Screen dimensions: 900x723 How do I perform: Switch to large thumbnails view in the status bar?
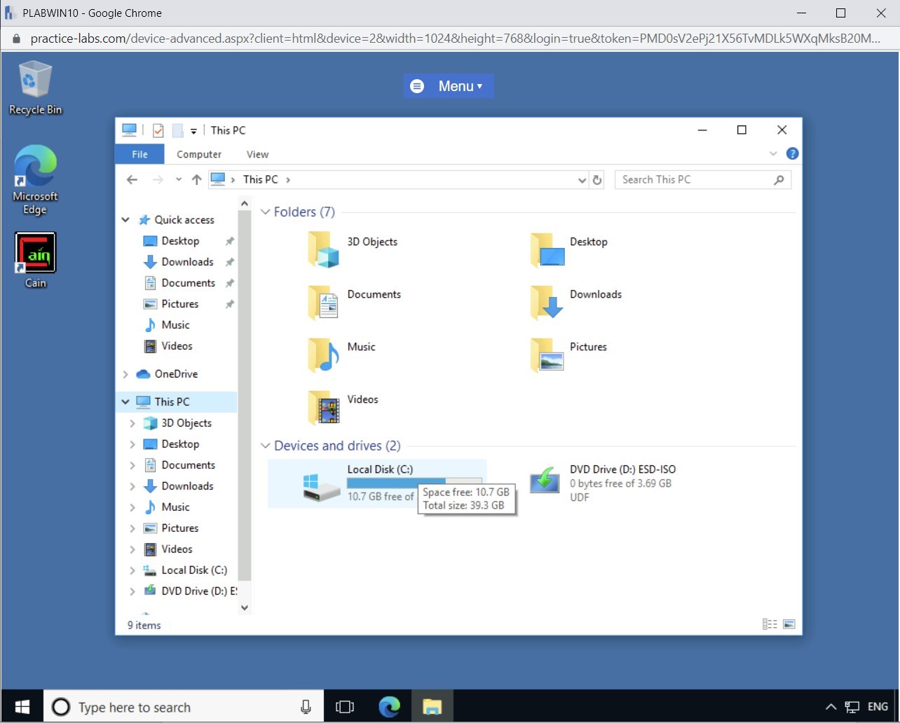tap(789, 624)
